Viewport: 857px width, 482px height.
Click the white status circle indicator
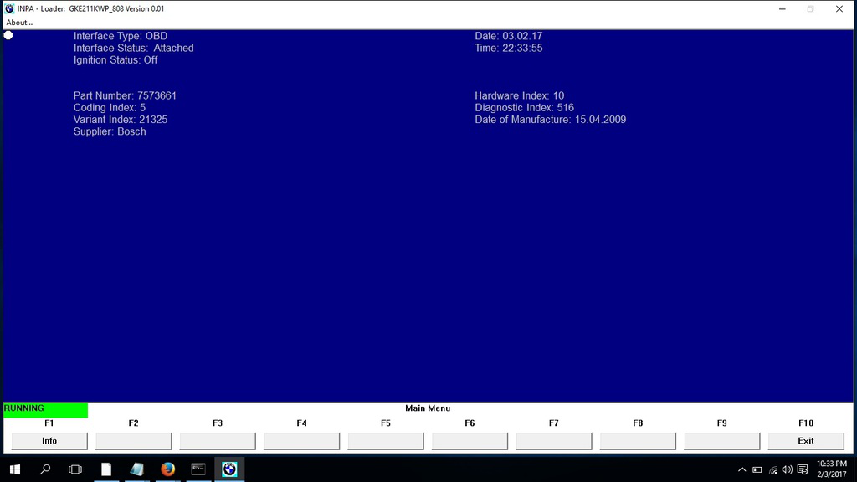pyautogui.click(x=8, y=35)
